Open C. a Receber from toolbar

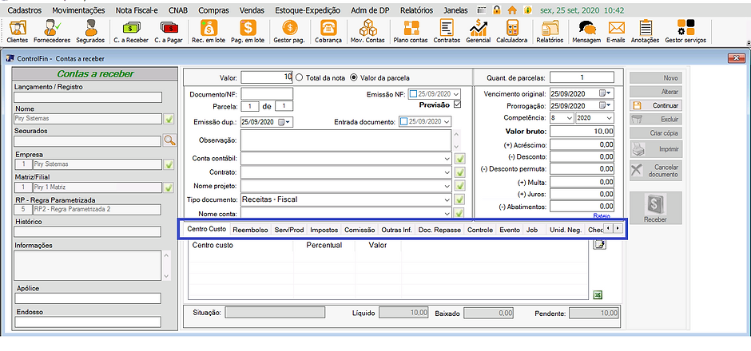coord(131,32)
